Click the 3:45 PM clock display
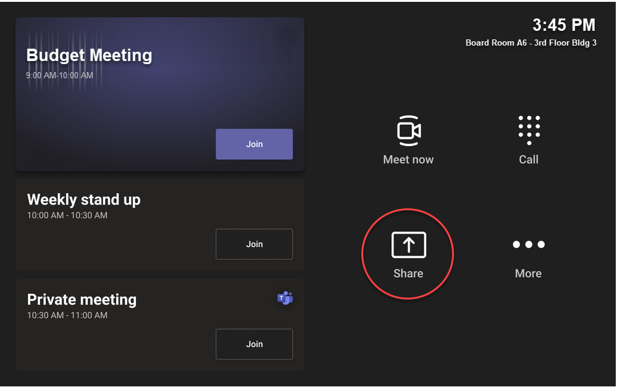This screenshot has height=387, width=617. coord(563,25)
